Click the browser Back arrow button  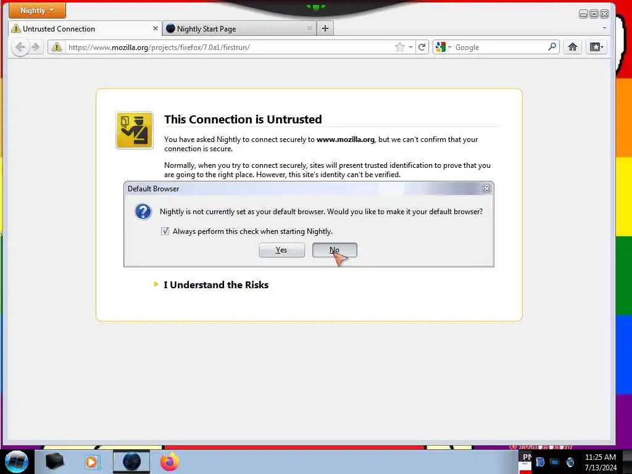pos(20,47)
